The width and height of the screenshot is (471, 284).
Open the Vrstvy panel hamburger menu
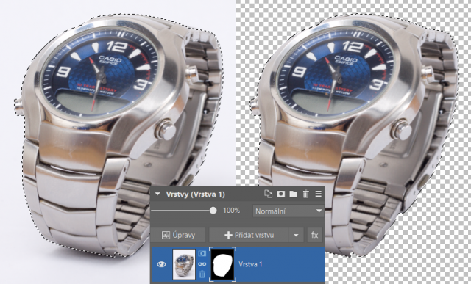point(319,194)
